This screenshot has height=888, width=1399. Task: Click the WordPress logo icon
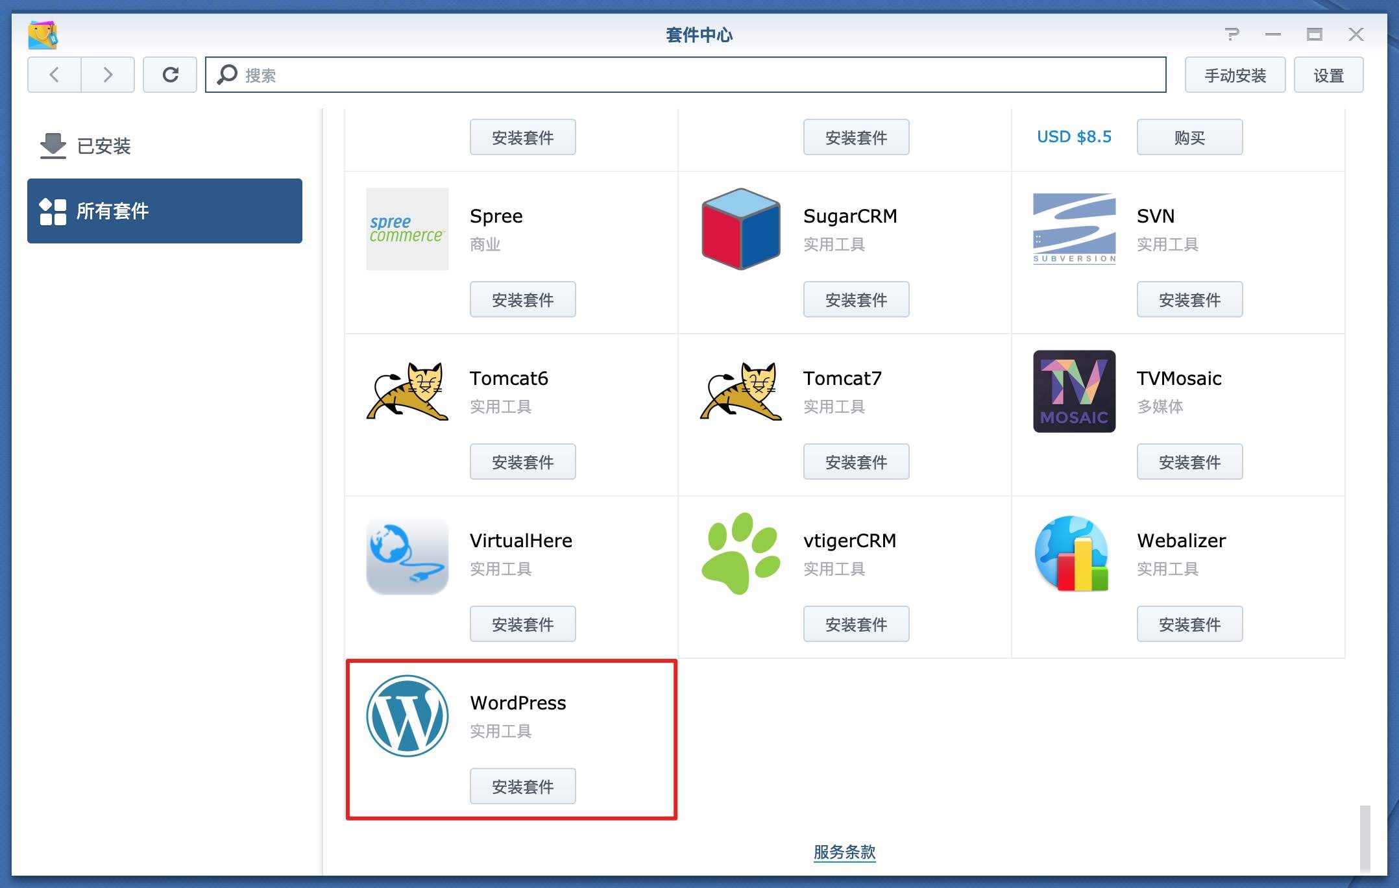tap(407, 715)
